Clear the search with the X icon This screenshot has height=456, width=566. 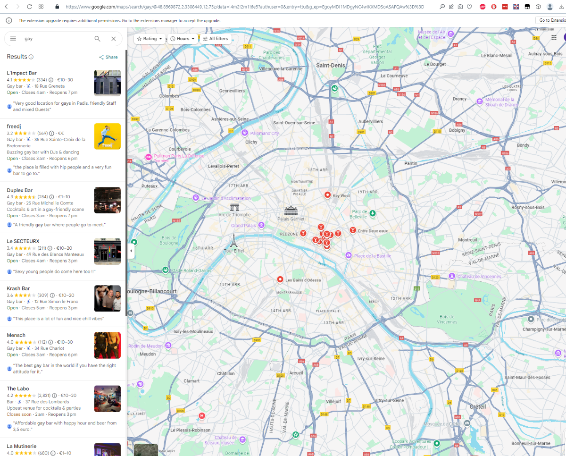click(x=114, y=39)
